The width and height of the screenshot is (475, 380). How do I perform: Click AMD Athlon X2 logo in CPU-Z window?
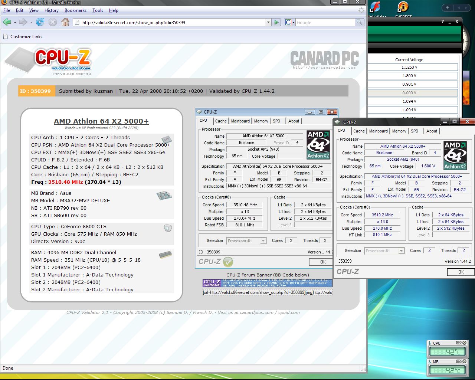(455, 155)
